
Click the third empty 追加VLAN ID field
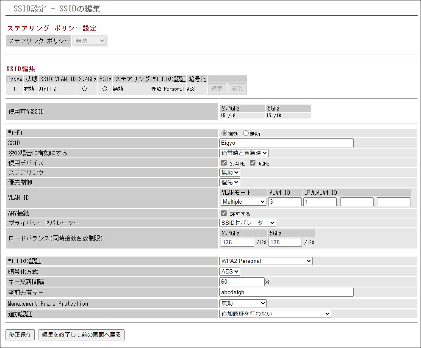393,202
